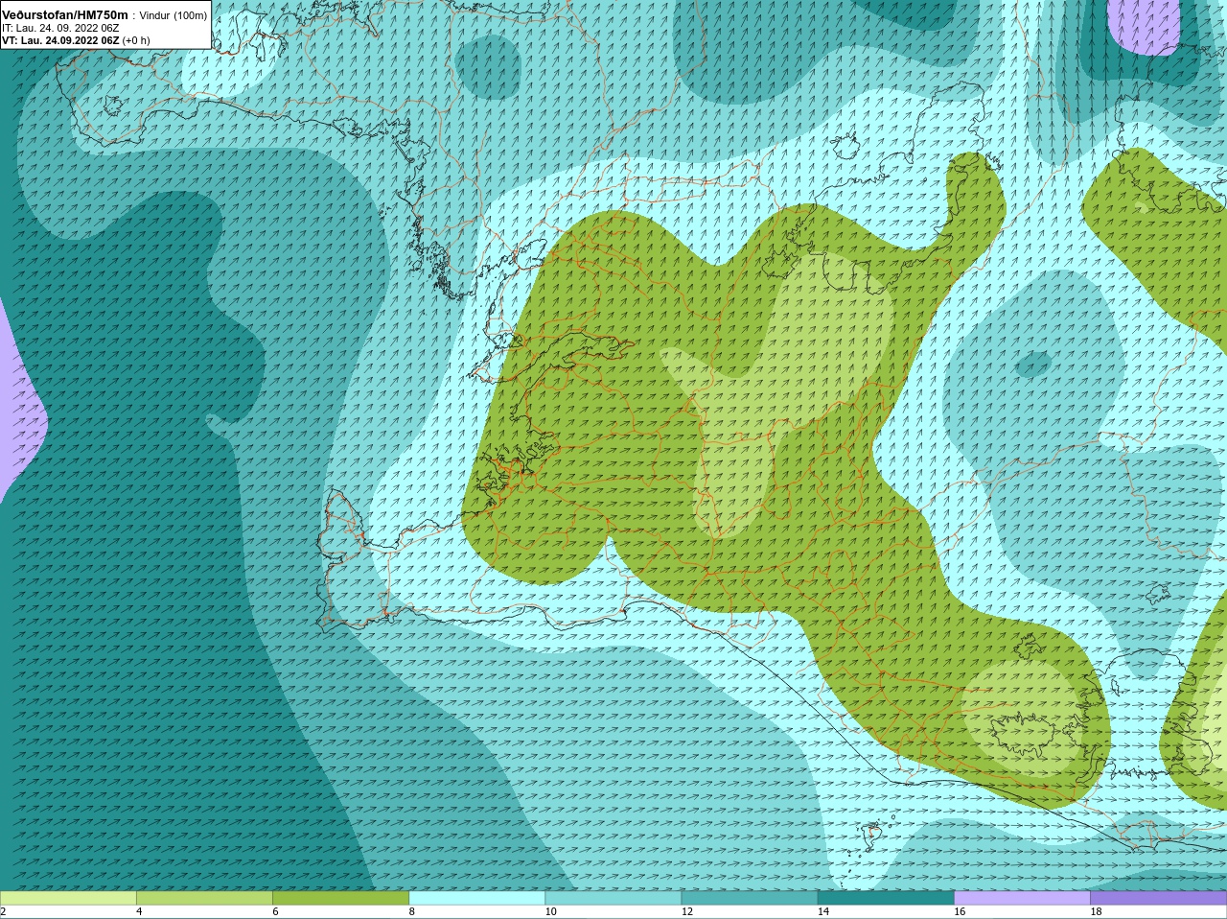Click the legend scale value '18'

tap(1096, 912)
